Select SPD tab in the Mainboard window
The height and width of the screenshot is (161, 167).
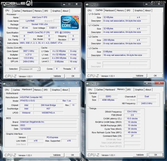tap(46, 90)
